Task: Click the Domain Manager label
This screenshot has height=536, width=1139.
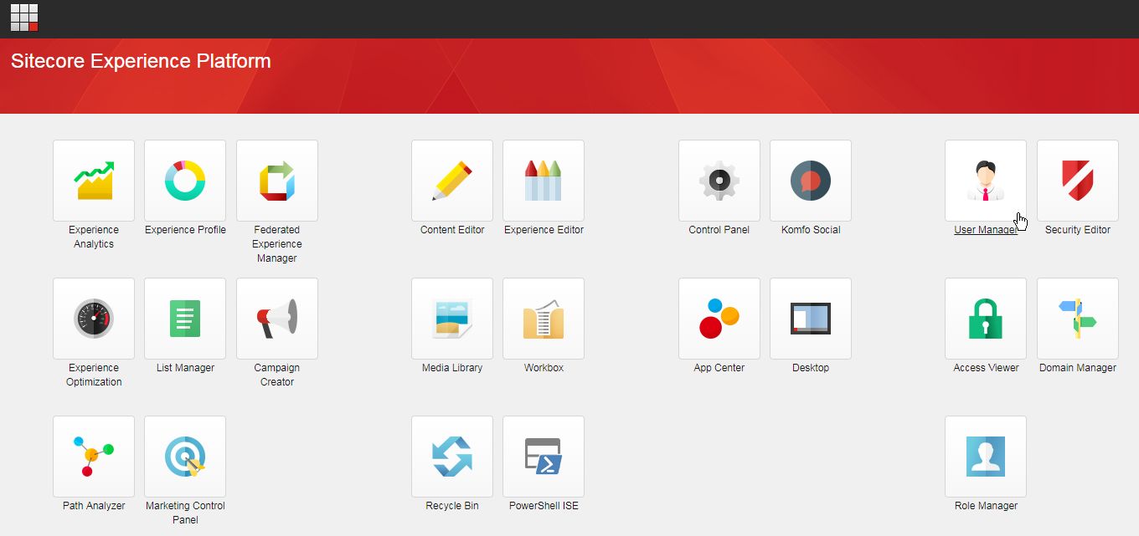Action: [x=1078, y=368]
